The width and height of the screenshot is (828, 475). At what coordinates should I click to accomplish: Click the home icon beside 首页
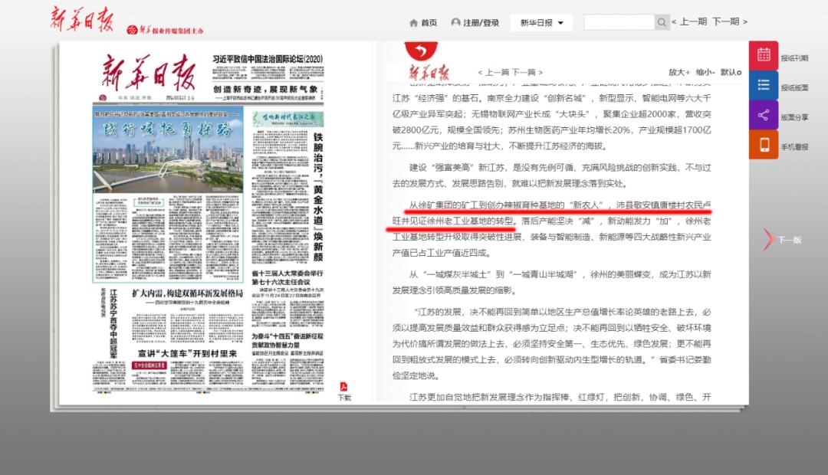(x=413, y=23)
